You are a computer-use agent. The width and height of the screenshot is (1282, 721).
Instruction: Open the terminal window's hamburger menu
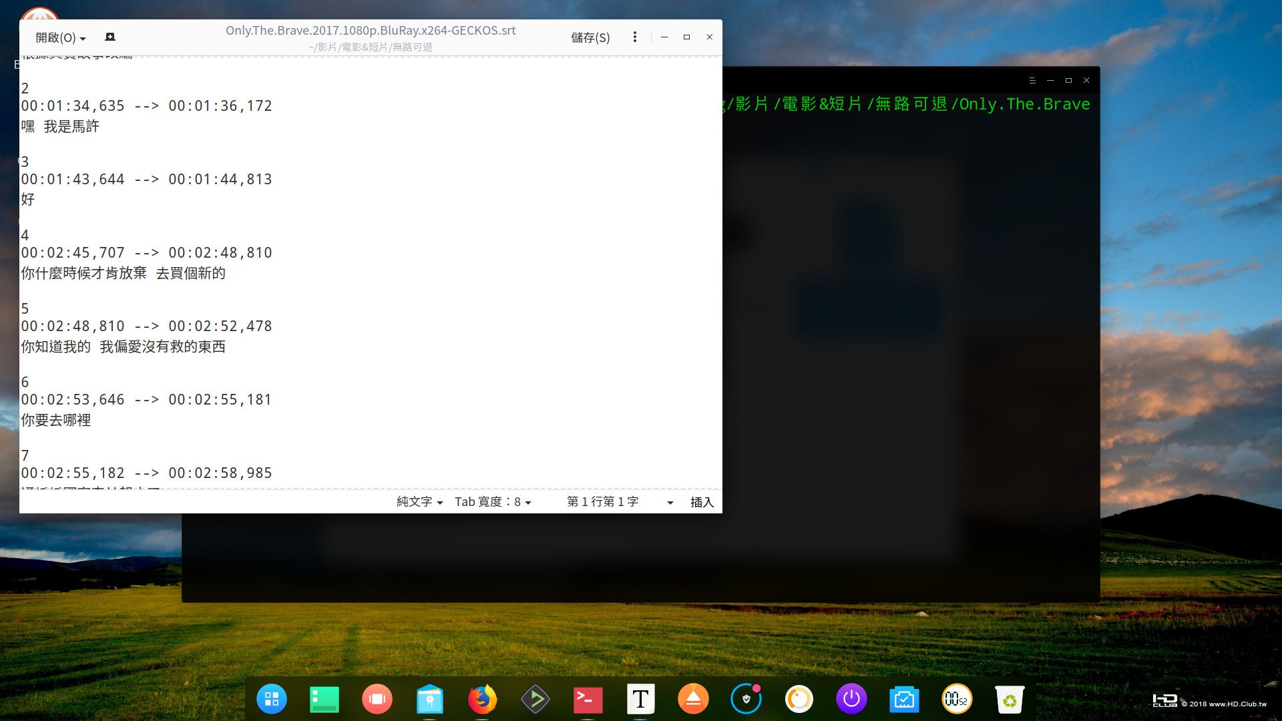point(1032,79)
